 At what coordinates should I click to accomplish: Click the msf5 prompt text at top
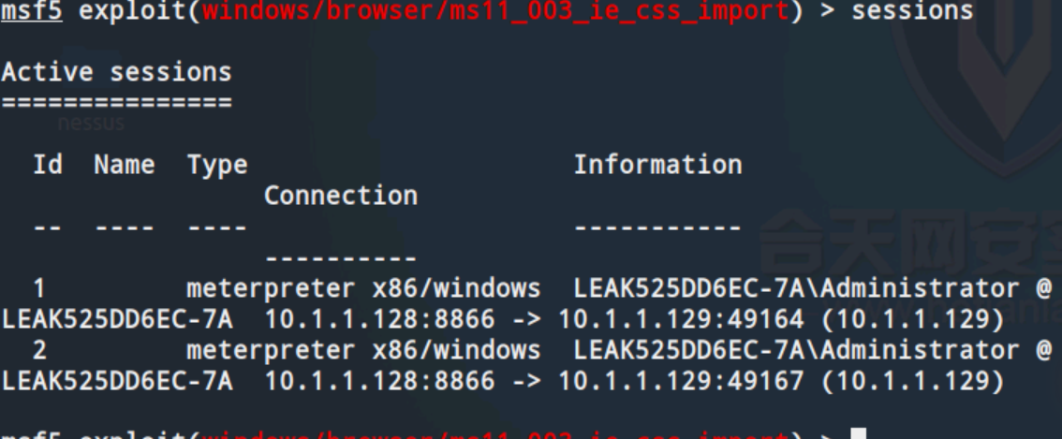point(32,11)
